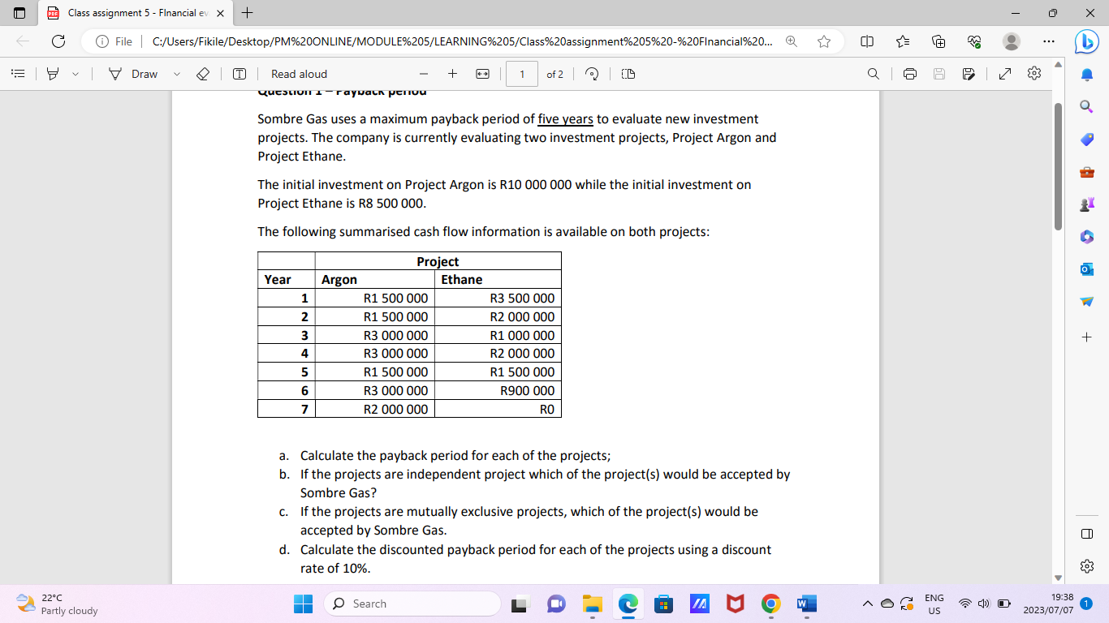Zoom in the PDF document
Viewport: 1109px width, 623px height.
452,74
